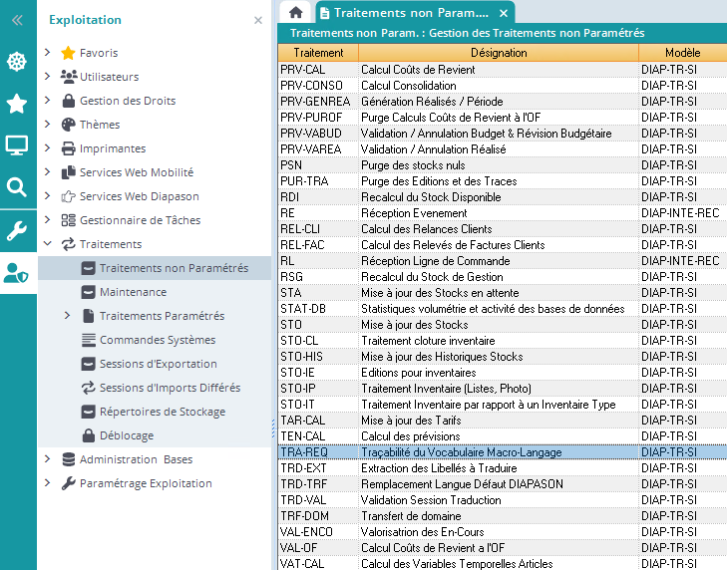Select the wrench tool icon
The image size is (727, 570).
(17, 231)
